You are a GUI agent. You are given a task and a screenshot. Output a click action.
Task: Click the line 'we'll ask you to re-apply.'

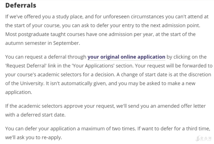pos(33,137)
